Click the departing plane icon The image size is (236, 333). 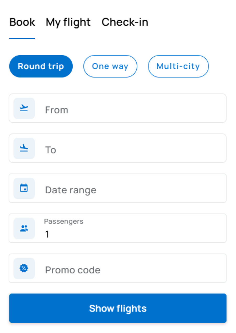(24, 108)
